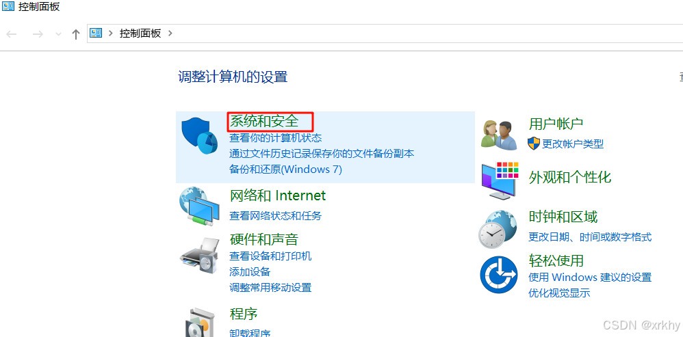The image size is (683, 337).
Task: Click the Network and Internet globe icon
Action: click(200, 206)
